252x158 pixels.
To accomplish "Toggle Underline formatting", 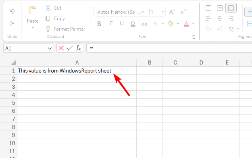I will [122, 24].
